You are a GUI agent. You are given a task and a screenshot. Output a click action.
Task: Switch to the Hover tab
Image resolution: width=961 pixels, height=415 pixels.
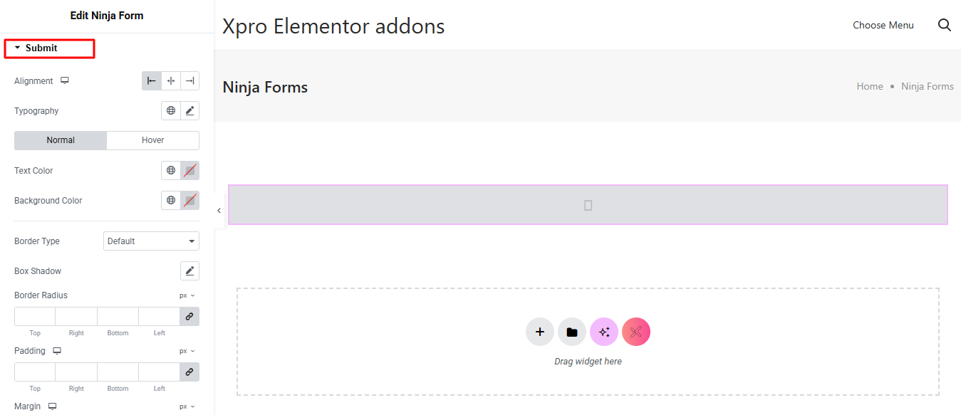(152, 140)
